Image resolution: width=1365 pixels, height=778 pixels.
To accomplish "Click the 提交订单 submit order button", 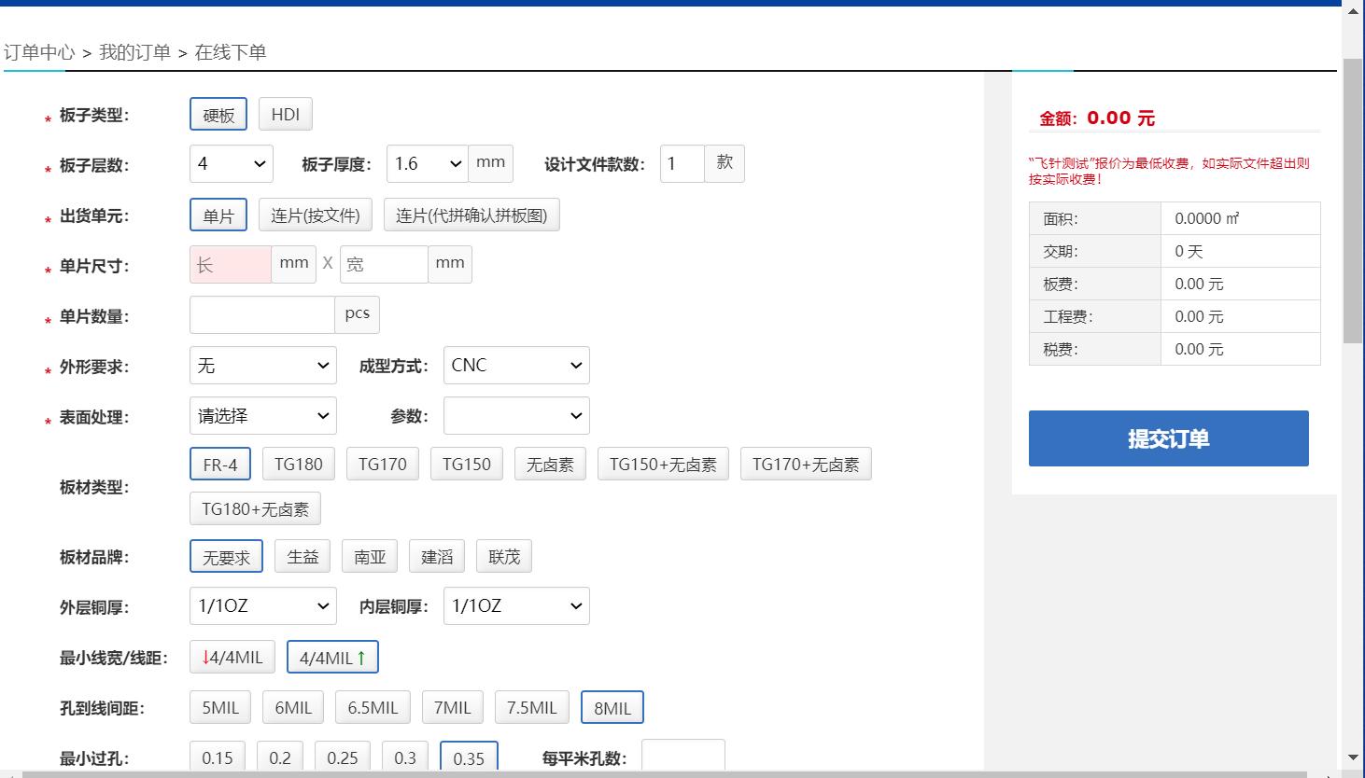I will (1168, 438).
